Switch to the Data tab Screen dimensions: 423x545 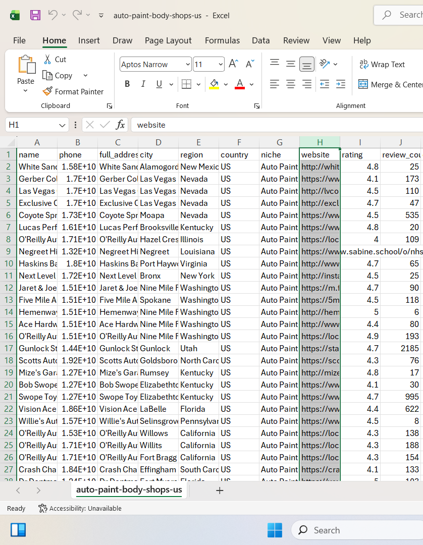[260, 40]
